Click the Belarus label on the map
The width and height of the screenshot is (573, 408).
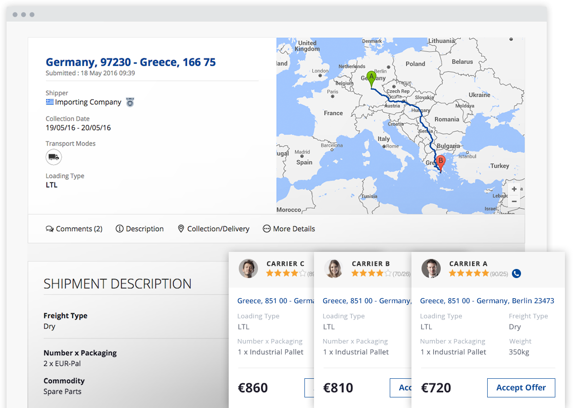[x=462, y=61]
